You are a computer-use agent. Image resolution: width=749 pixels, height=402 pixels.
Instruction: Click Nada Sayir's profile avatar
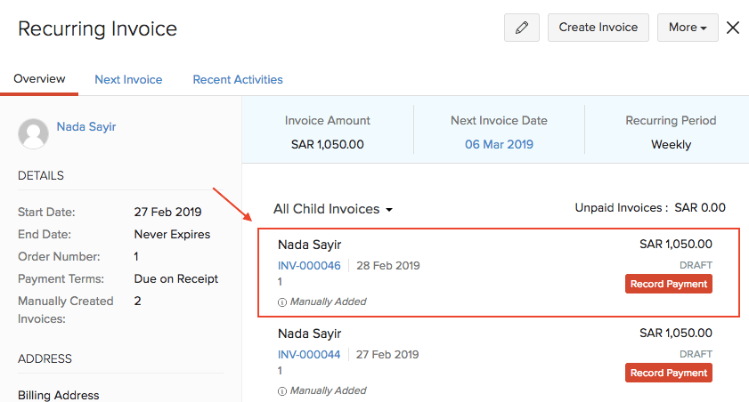(34, 133)
